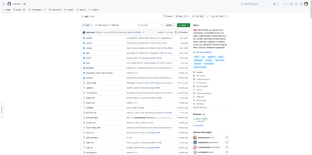312x155 pixels.
Task: Sponsor LemonNekoGH with heart button
Action: pos(227,147)
